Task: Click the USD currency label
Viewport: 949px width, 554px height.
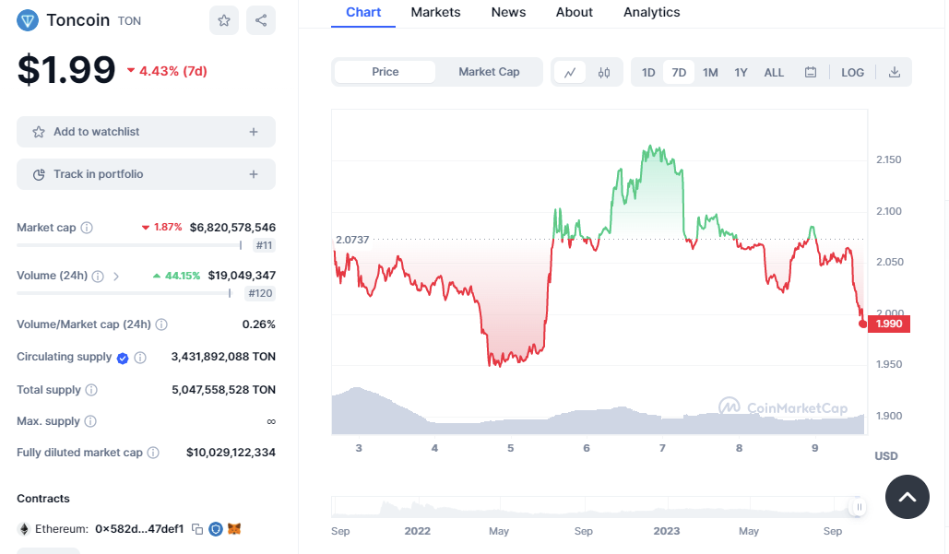Action: [886, 456]
